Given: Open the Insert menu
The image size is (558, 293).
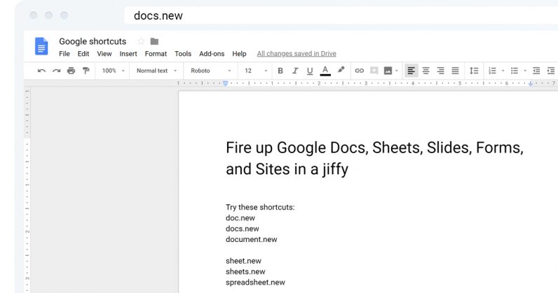Looking at the screenshot, I should [x=128, y=54].
